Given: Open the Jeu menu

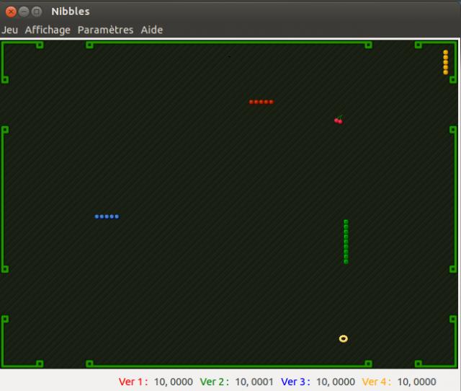Looking at the screenshot, I should tap(9, 30).
